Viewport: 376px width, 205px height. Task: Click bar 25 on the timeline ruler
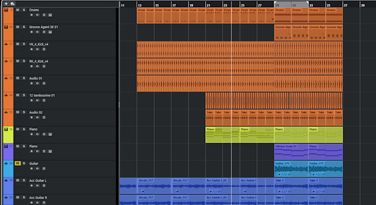[x=243, y=5]
